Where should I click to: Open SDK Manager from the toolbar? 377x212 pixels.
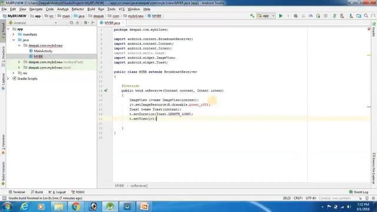(351, 16)
